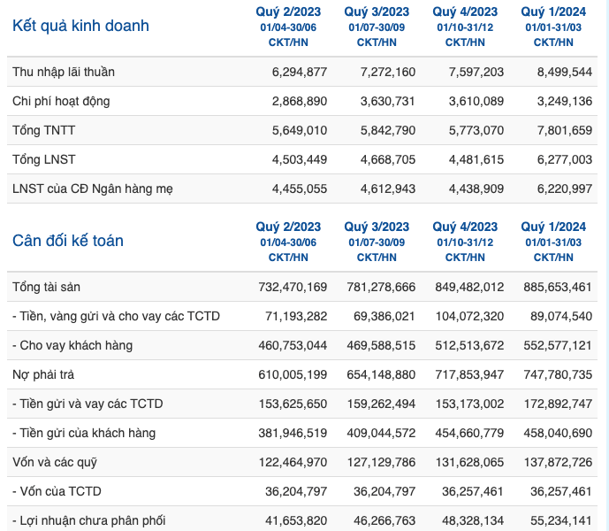The image size is (609, 531).
Task: Select Quý 3/2023 header in Kết quả kinh doanh
Action: coord(377,12)
